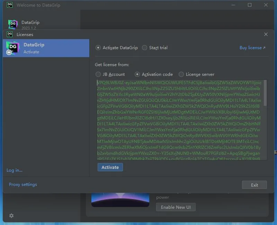This screenshot has height=225, width=277.
Task: Click the Exit button
Action: [254, 185]
